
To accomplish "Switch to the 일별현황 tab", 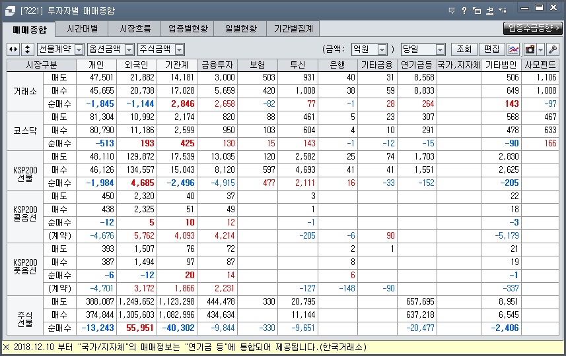I will [240, 28].
